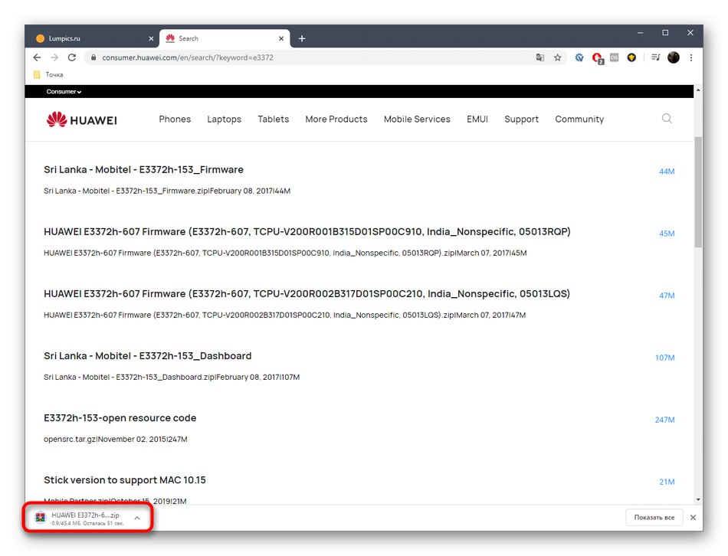This screenshot has width=728, height=556.
Task: Open Stick version to support MAC 10.15
Action: click(x=124, y=480)
